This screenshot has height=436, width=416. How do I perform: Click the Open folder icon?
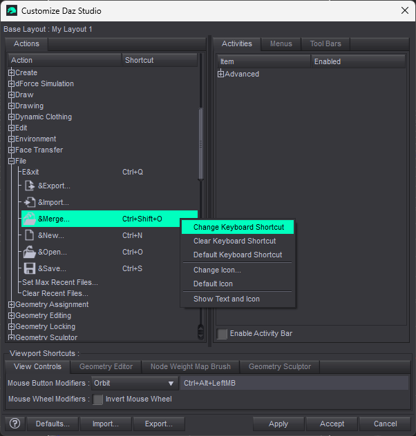coord(30,252)
